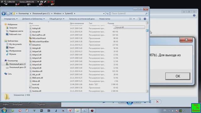Viewport: 201px width, 113px height.
Task: Click the red X delete icon in photo viewer
Action: (157, 102)
